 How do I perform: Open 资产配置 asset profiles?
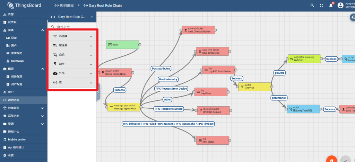pos(24,84)
